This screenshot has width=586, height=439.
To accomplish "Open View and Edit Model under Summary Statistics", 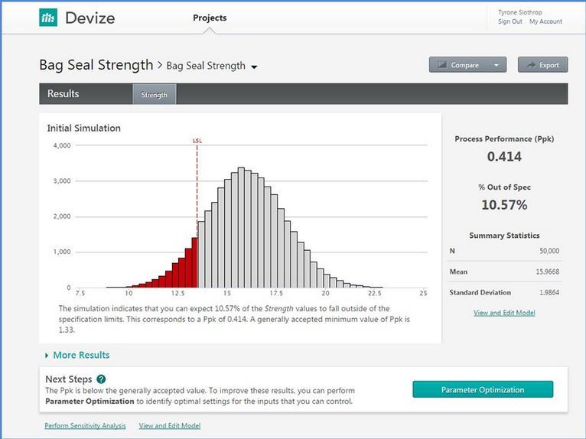I will coord(504,312).
